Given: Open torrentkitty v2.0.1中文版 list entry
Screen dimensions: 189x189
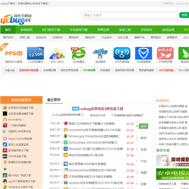Looking at the screenshot, I should coord(94,130).
